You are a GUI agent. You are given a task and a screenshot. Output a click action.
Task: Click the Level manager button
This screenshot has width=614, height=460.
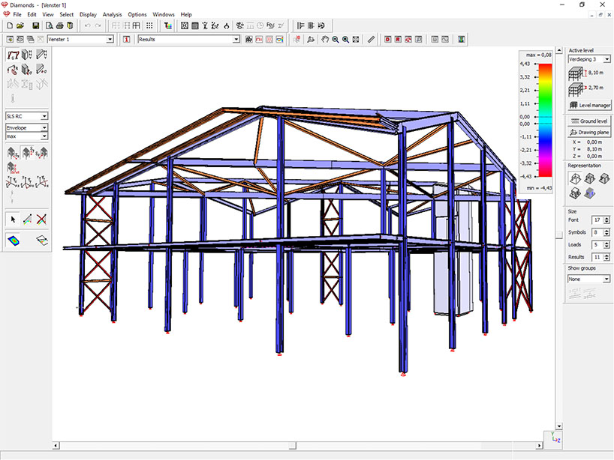[x=589, y=105]
